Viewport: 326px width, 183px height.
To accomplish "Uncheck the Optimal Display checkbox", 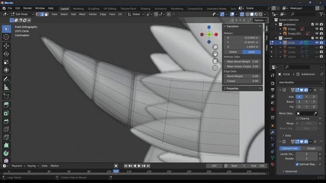I will coord(297,164).
